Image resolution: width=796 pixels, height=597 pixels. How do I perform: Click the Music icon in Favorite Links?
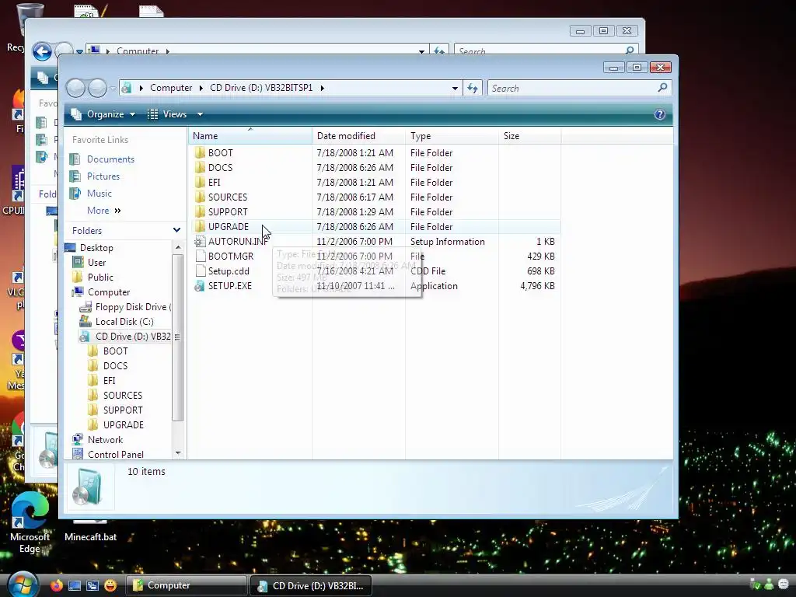pos(75,194)
